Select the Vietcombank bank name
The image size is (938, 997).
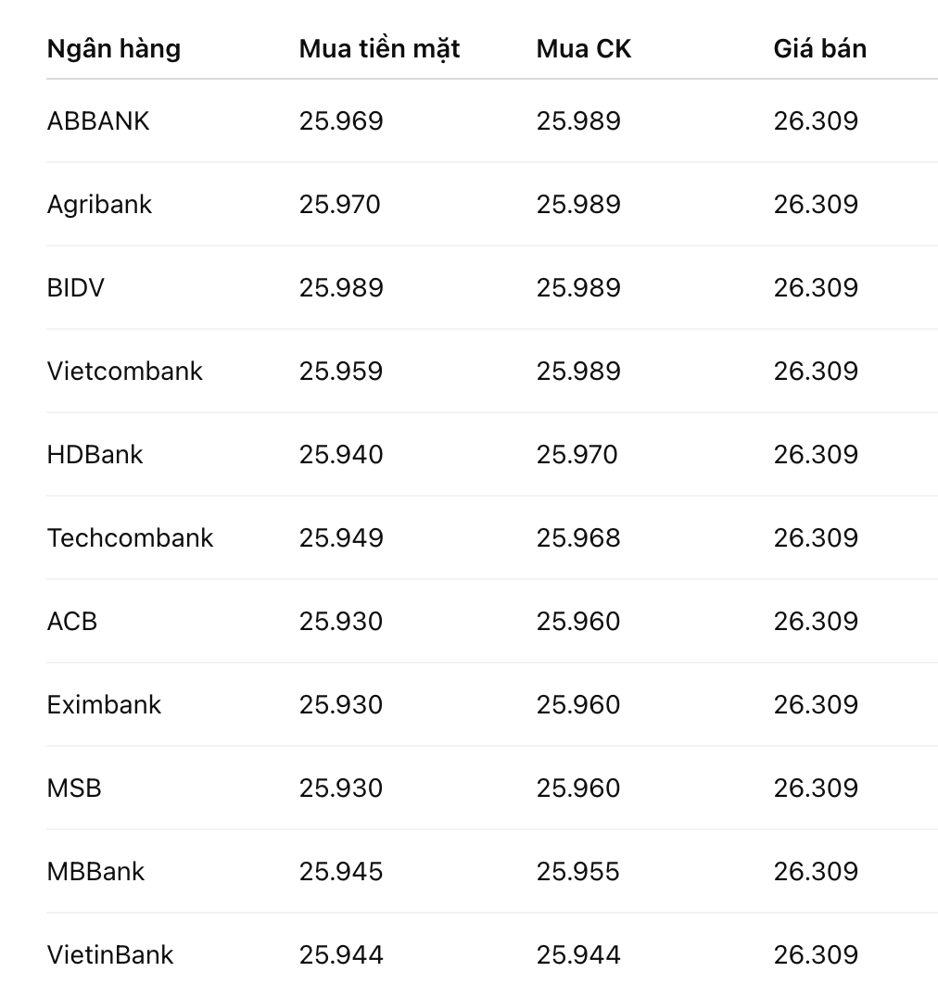click(x=124, y=371)
